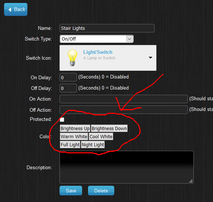Click the description resize grip icon

point(191,181)
